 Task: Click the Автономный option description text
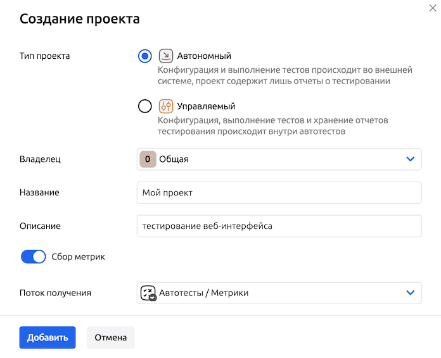point(284,75)
